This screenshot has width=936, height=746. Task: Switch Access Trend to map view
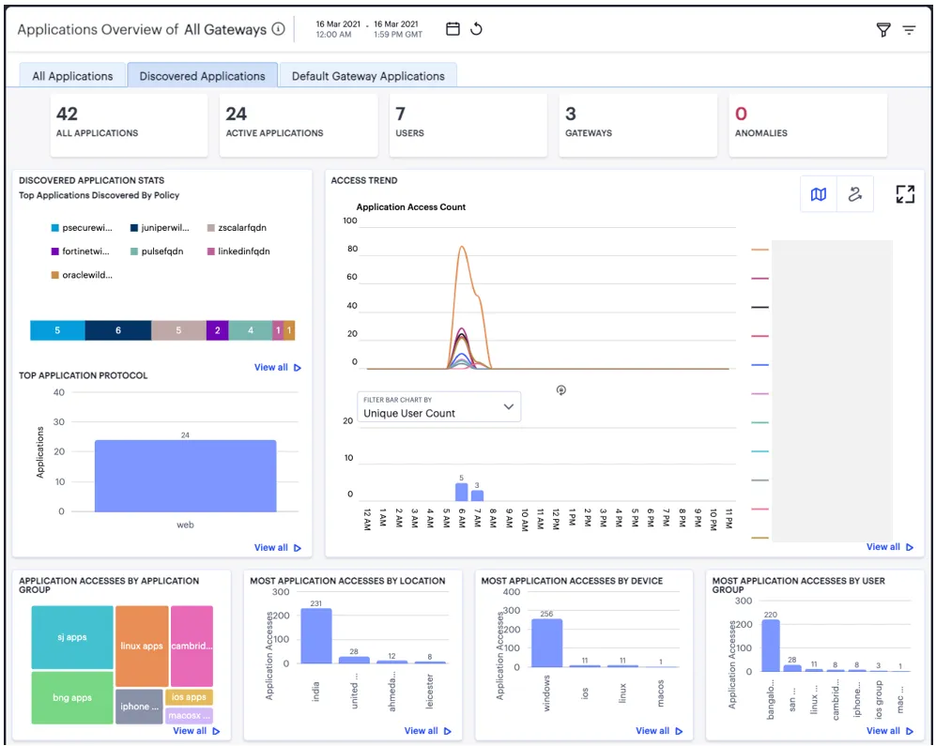(819, 194)
